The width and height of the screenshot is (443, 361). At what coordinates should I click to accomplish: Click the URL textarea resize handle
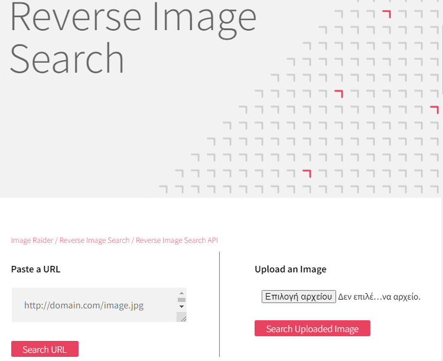183,318
